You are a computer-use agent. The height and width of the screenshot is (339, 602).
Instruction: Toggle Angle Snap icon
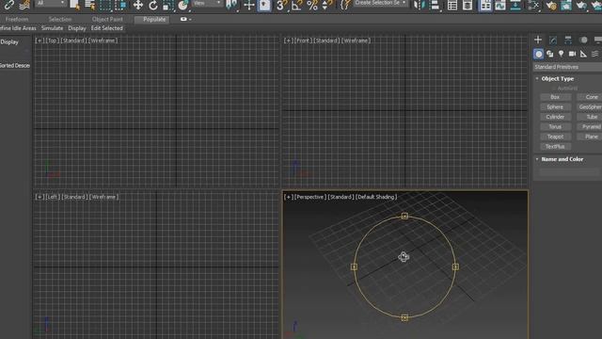pos(296,5)
